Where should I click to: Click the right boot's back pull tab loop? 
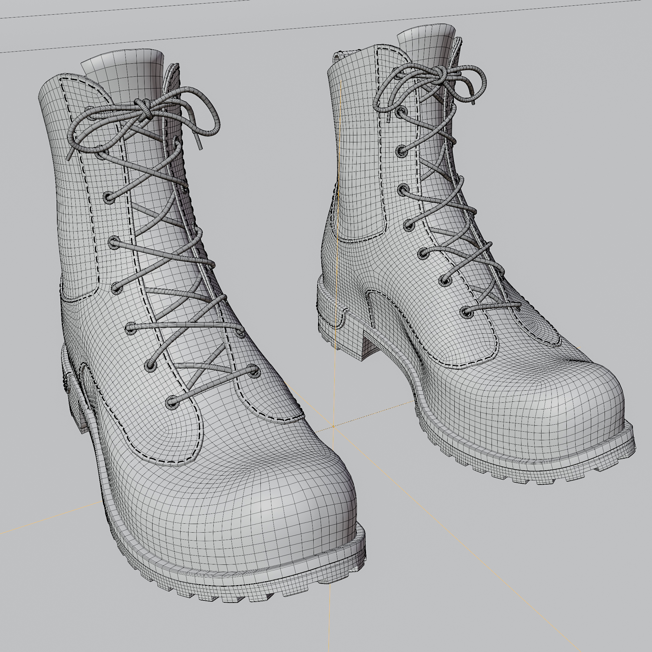(x=338, y=56)
